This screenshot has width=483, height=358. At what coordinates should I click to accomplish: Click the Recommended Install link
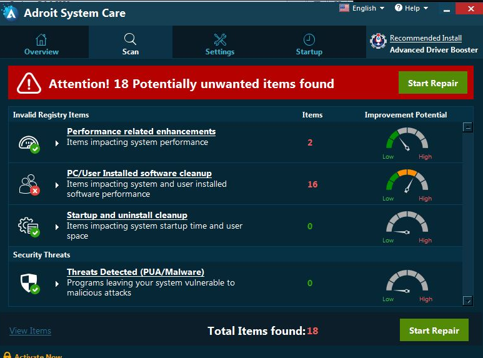(x=426, y=38)
